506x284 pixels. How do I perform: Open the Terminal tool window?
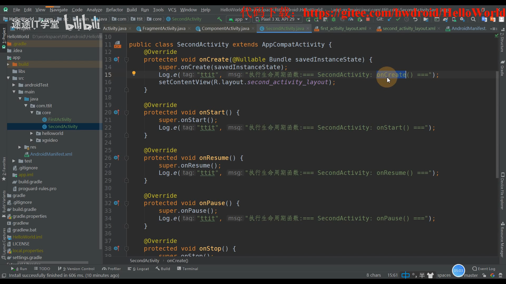[x=187, y=269]
